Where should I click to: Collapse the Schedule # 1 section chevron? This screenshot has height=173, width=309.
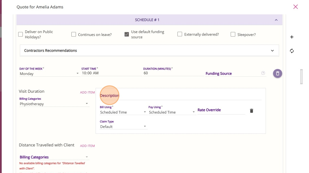pos(276,20)
